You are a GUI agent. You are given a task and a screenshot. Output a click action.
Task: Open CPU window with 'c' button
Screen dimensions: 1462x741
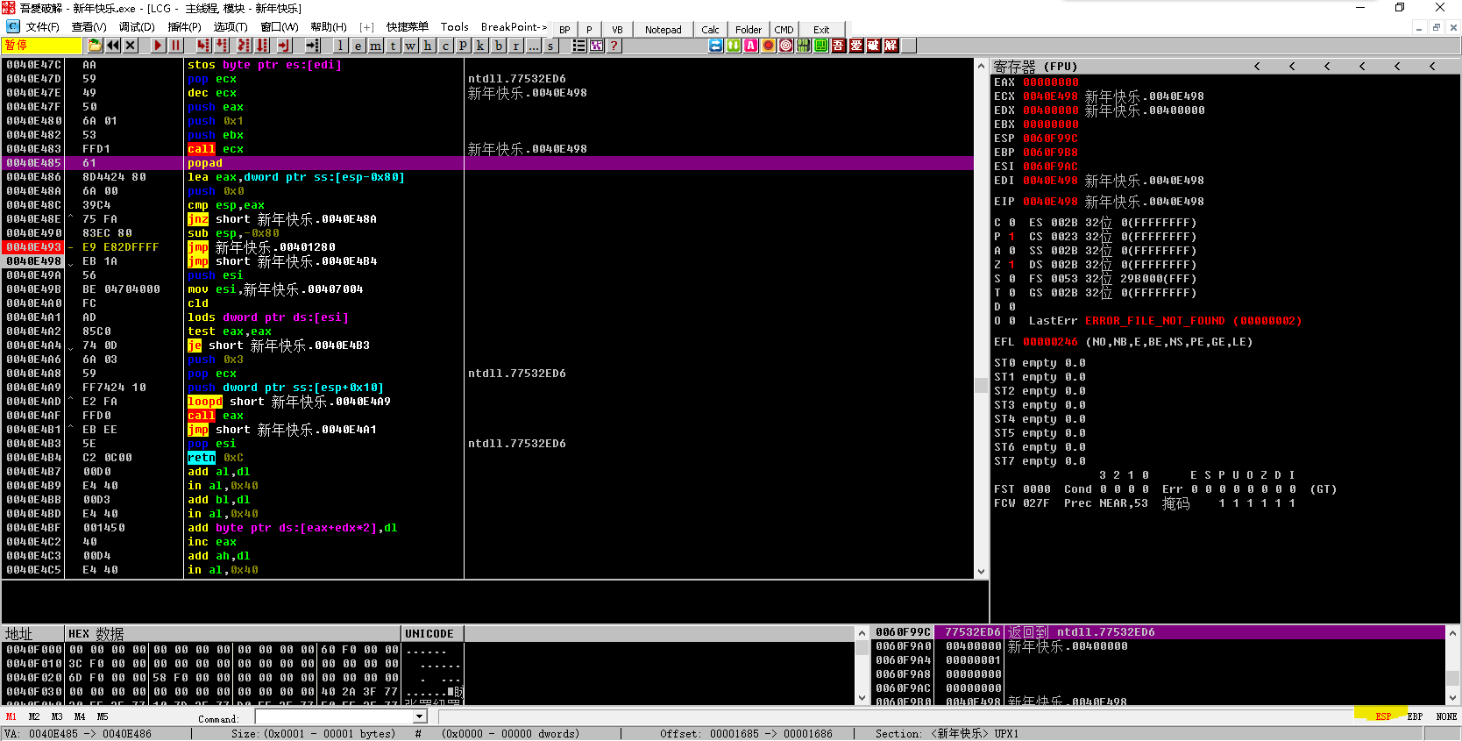pos(445,46)
